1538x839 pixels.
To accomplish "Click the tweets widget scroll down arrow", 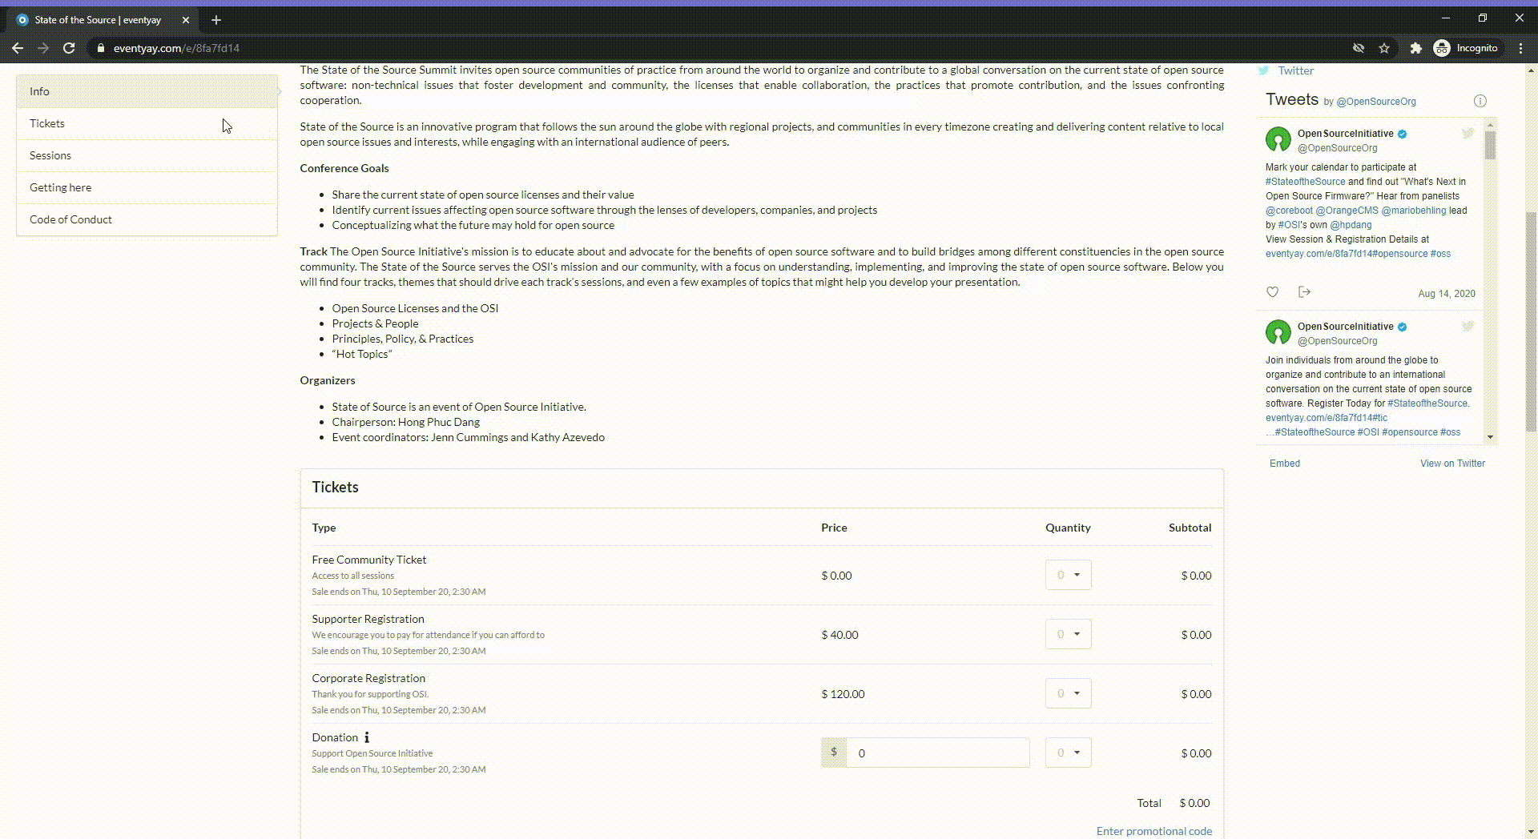I will 1490,437.
